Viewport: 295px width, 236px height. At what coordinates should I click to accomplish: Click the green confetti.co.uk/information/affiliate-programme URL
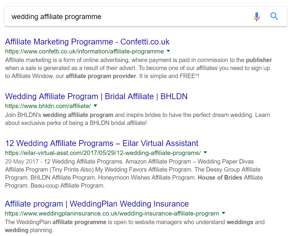point(84,51)
